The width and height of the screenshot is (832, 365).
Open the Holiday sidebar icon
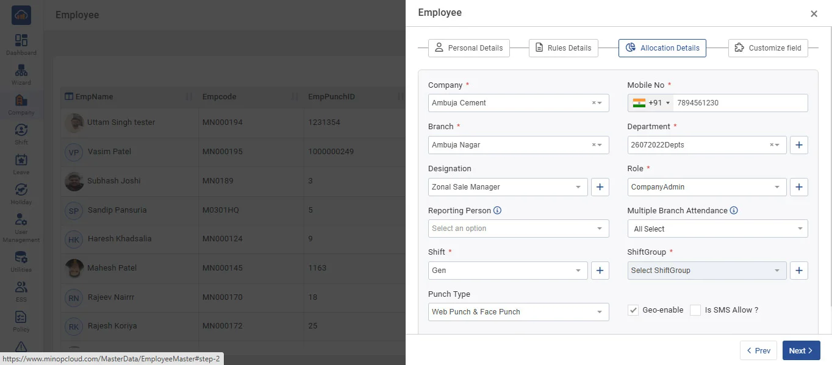coord(21,193)
